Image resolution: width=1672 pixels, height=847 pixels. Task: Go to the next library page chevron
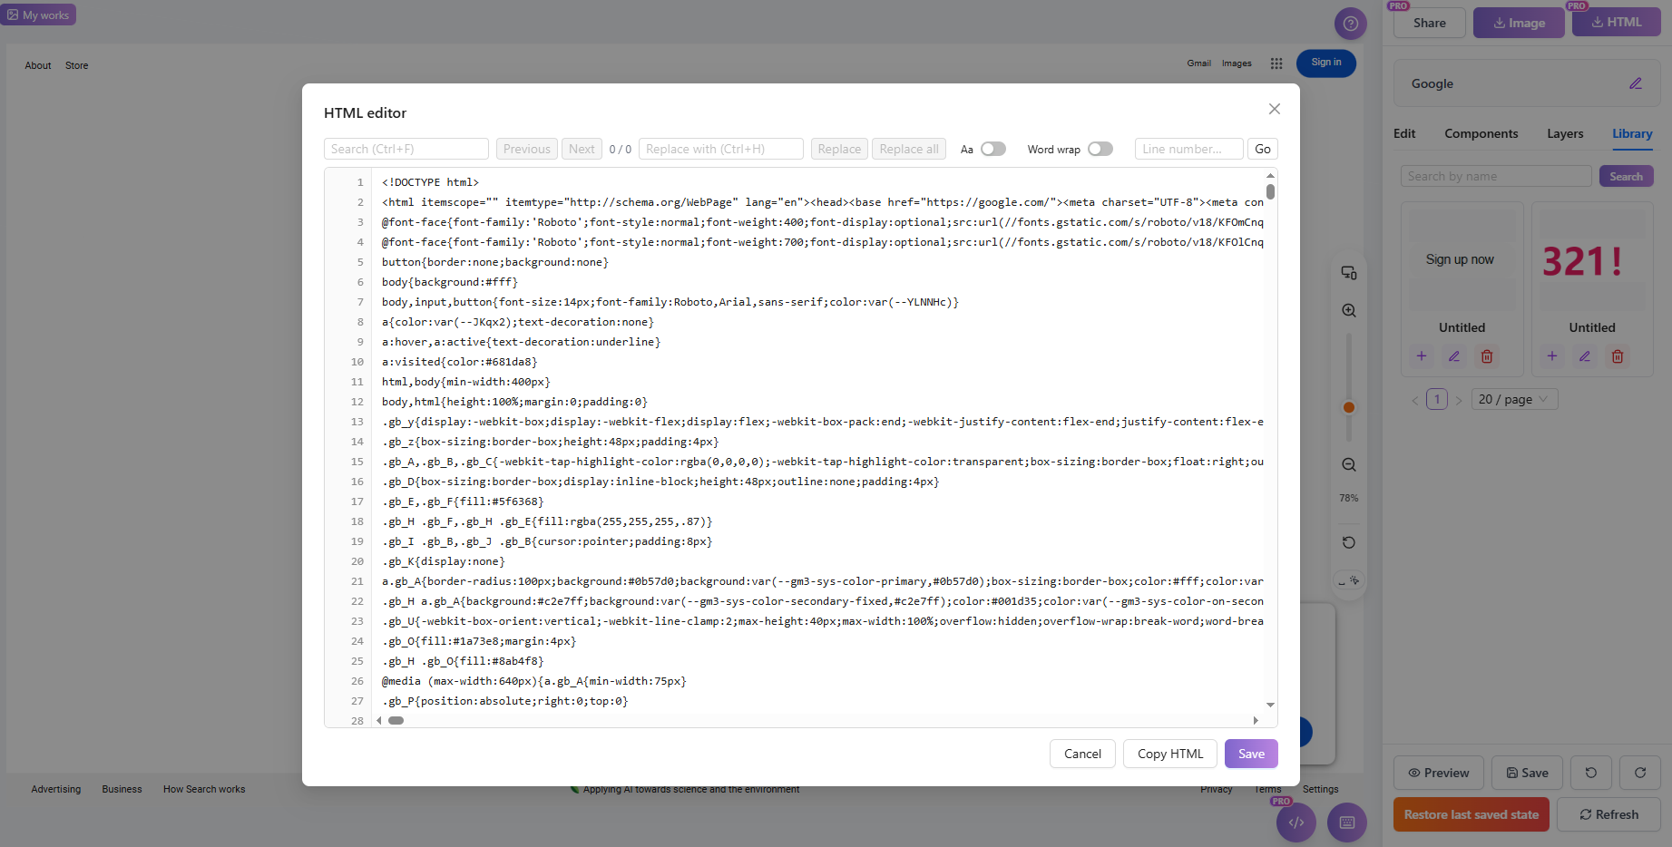coord(1459,399)
